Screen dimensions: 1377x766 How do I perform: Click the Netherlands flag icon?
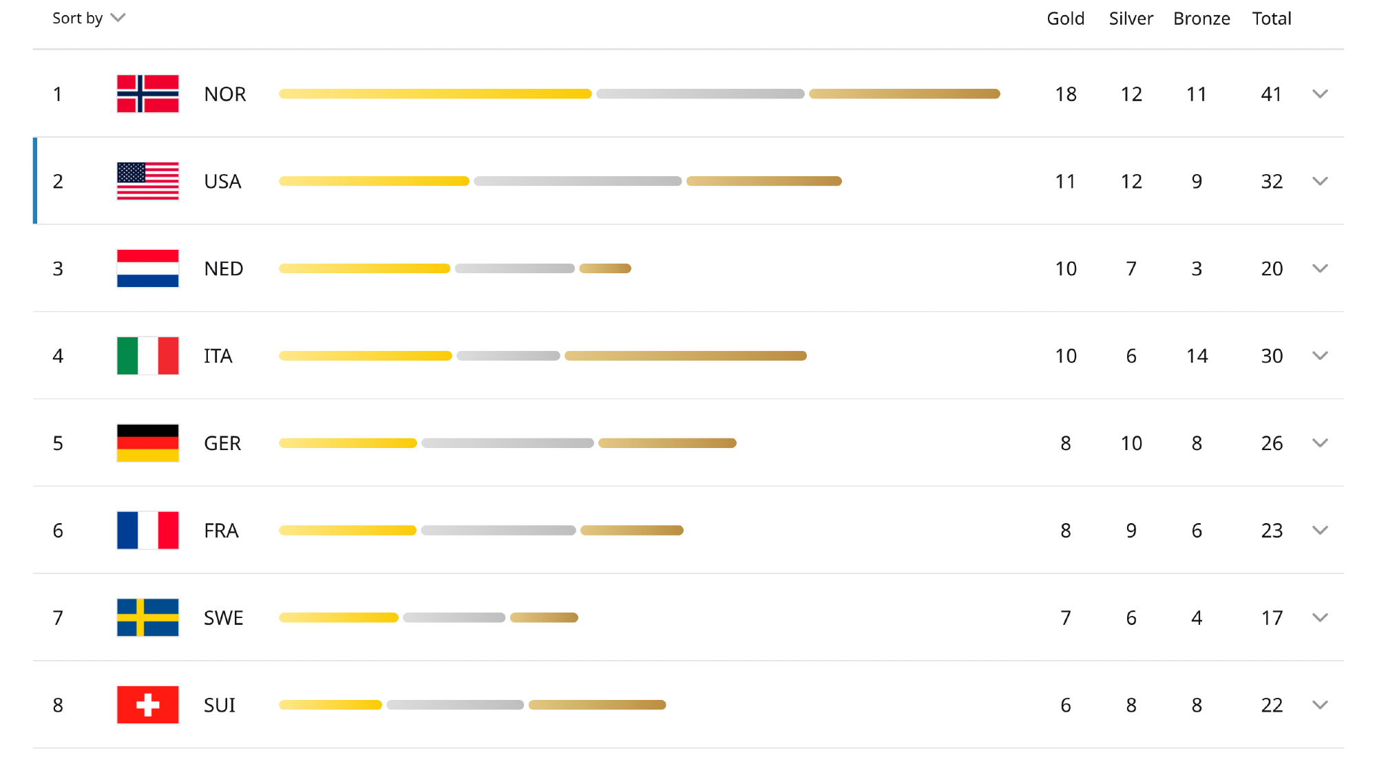pos(147,268)
